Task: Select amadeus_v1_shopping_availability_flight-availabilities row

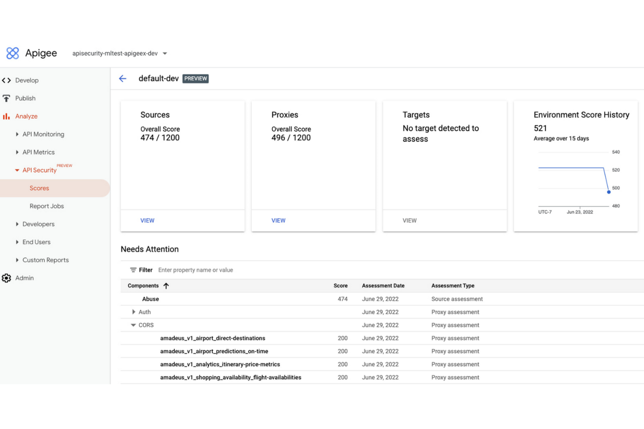Action: tap(382, 377)
